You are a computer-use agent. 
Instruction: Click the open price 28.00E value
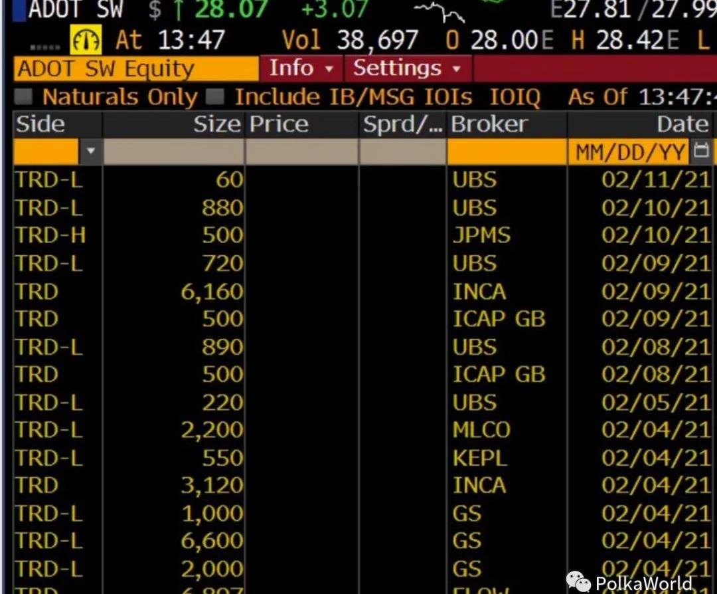point(512,40)
